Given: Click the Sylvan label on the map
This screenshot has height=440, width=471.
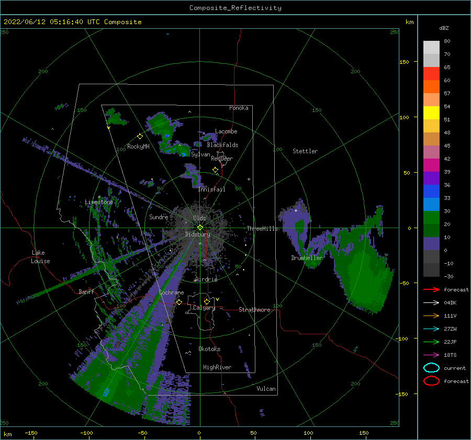Looking at the screenshot, I should point(200,154).
